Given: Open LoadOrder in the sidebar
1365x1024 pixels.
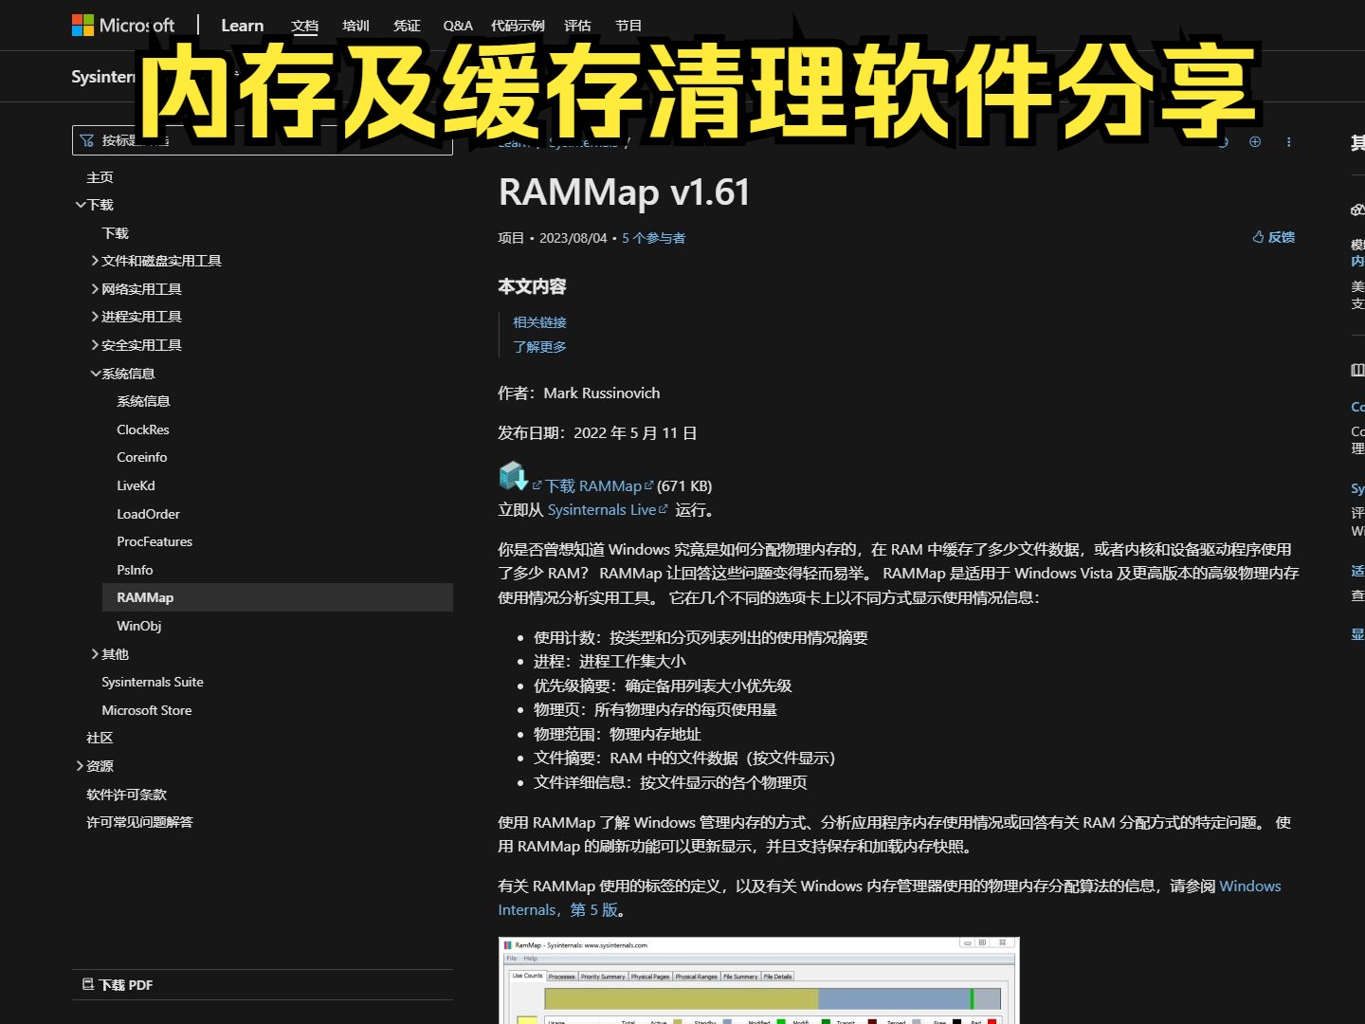Looking at the screenshot, I should (x=148, y=514).
